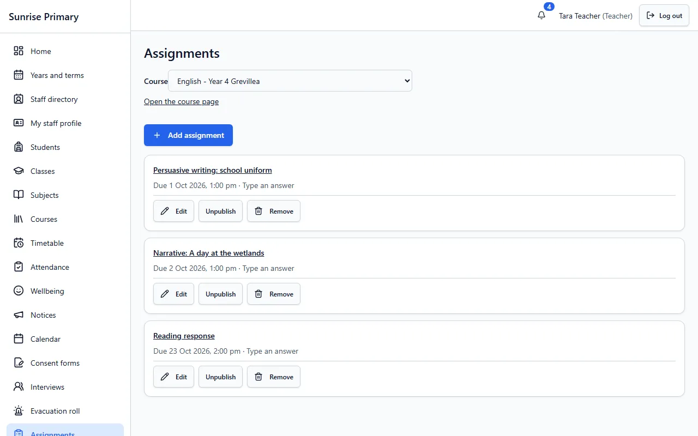This screenshot has width=698, height=436.
Task: Go to Attendance in the sidebar
Action: tap(65, 267)
